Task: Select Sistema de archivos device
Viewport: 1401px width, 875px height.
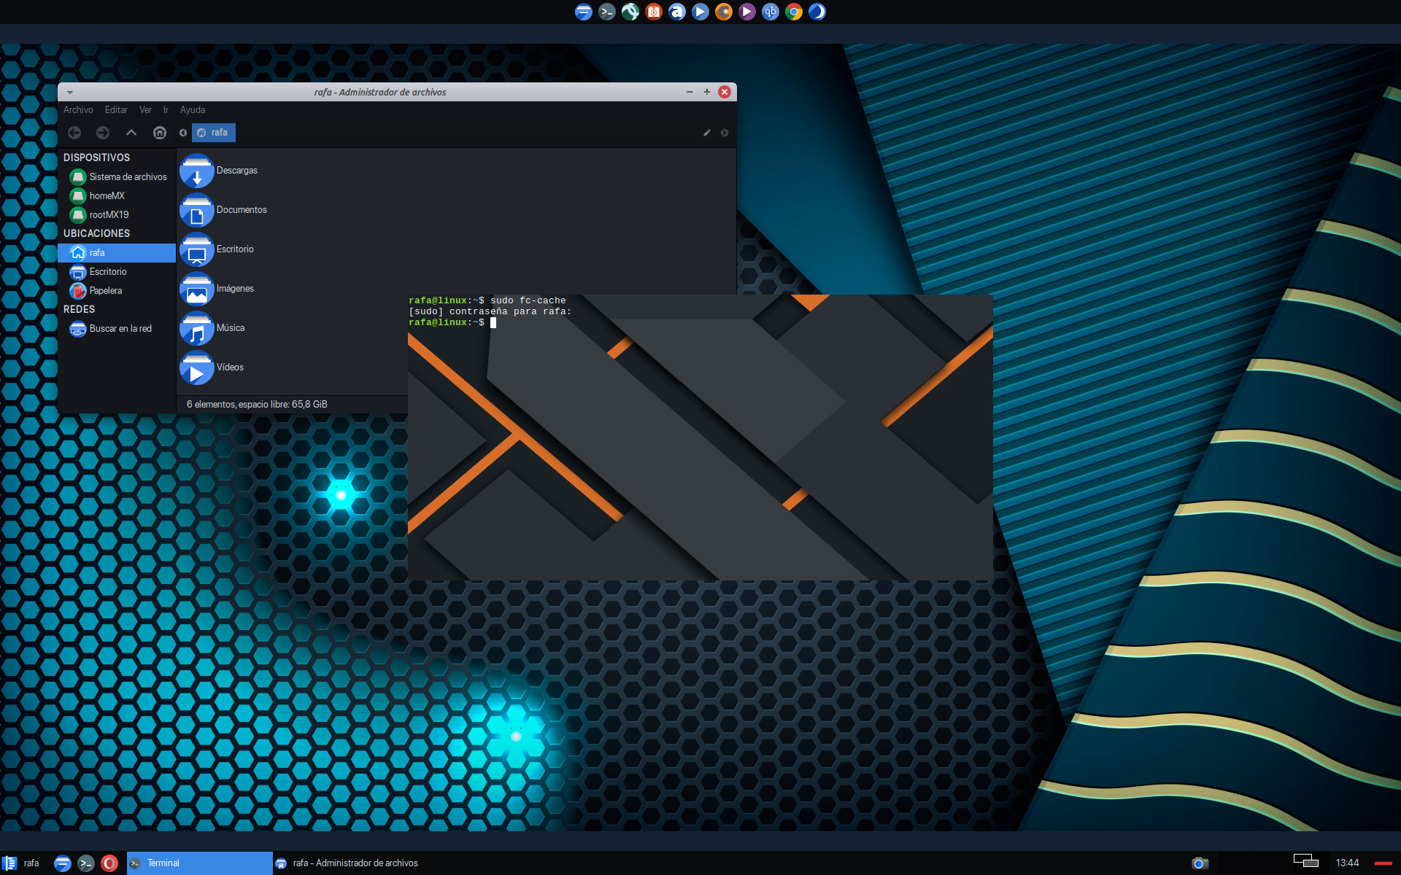Action: coord(128,177)
